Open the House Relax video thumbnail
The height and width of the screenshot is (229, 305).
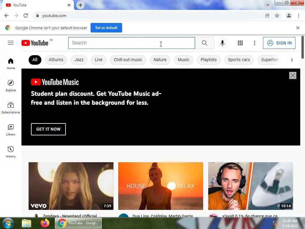click(x=161, y=186)
